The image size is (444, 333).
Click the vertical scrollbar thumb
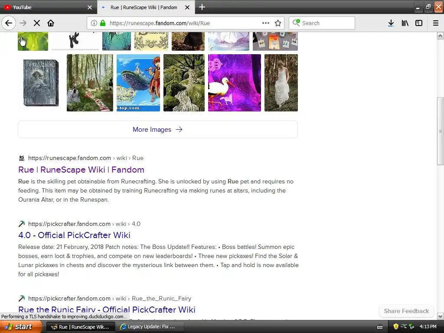pyautogui.click(x=440, y=131)
